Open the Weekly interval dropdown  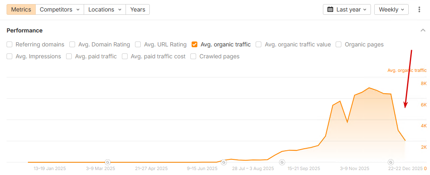click(x=391, y=9)
